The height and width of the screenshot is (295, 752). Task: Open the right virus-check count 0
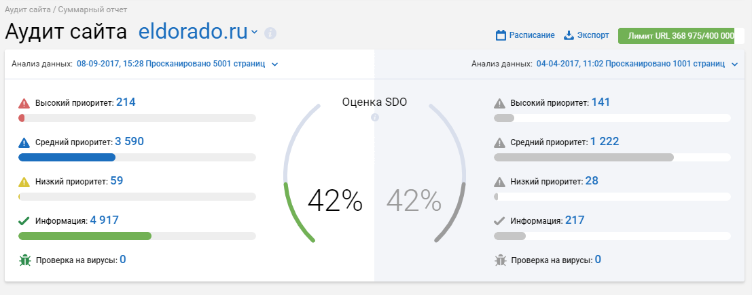(x=598, y=260)
